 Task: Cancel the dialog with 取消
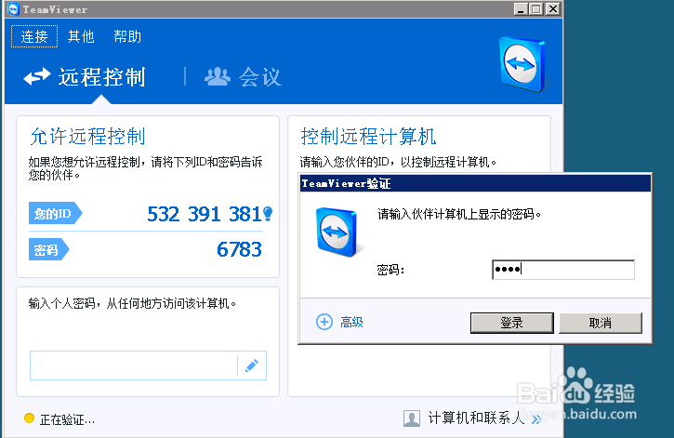tap(601, 323)
